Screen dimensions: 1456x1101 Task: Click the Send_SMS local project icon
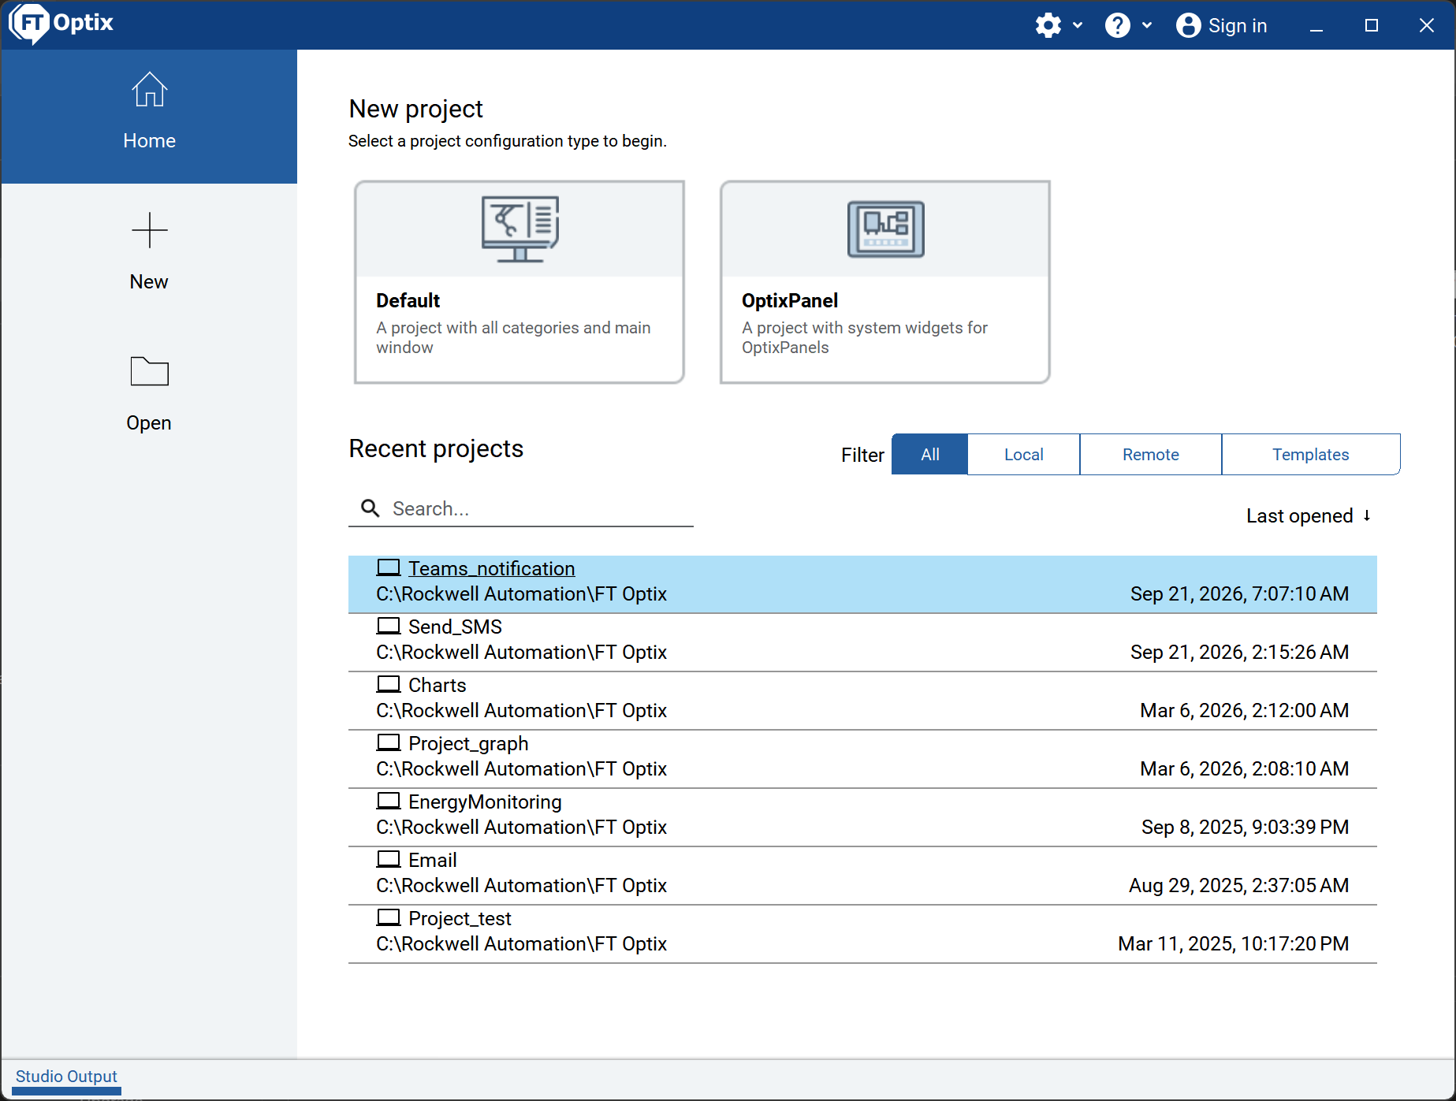388,626
